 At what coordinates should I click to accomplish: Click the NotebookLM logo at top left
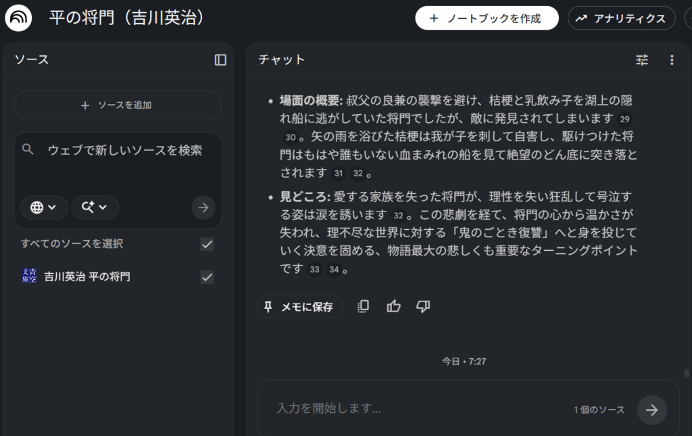point(18,18)
